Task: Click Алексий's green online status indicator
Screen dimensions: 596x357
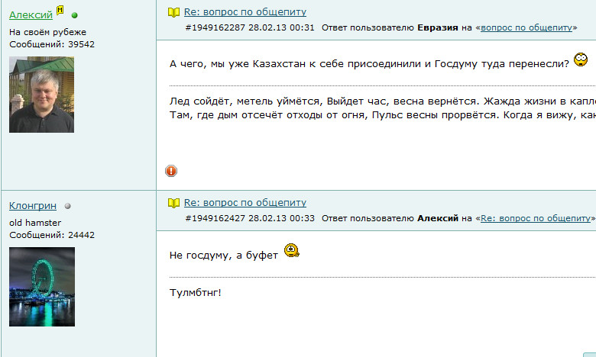Action: (x=75, y=15)
